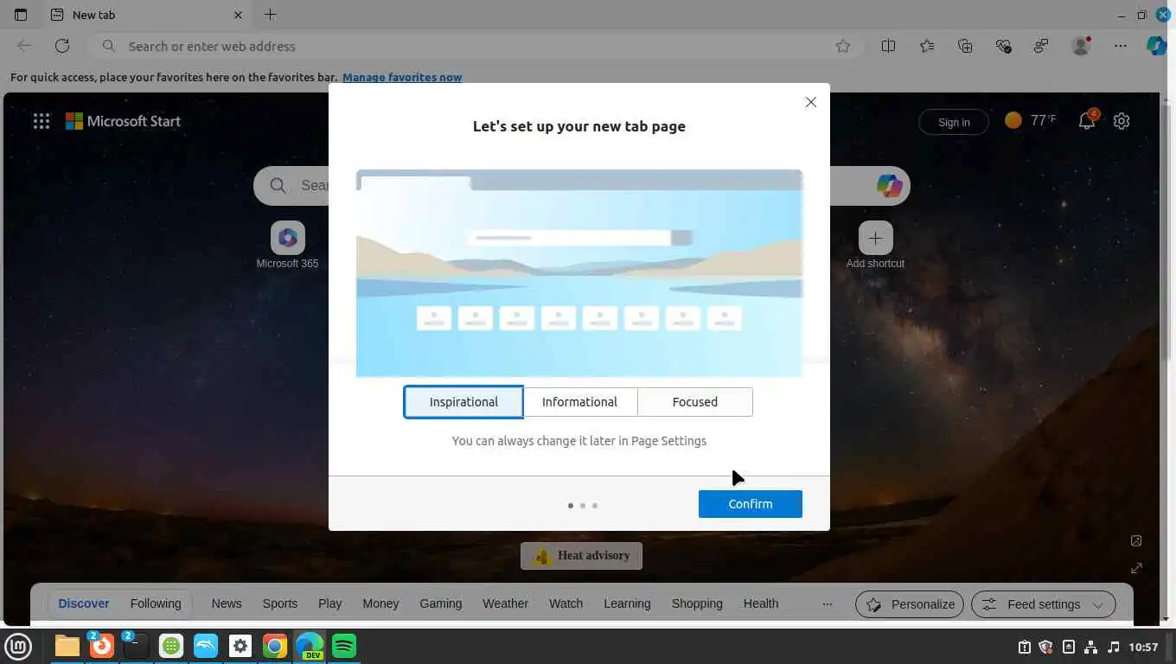The height and width of the screenshot is (664, 1176).
Task: Open the Weather feed category
Action: click(x=505, y=603)
